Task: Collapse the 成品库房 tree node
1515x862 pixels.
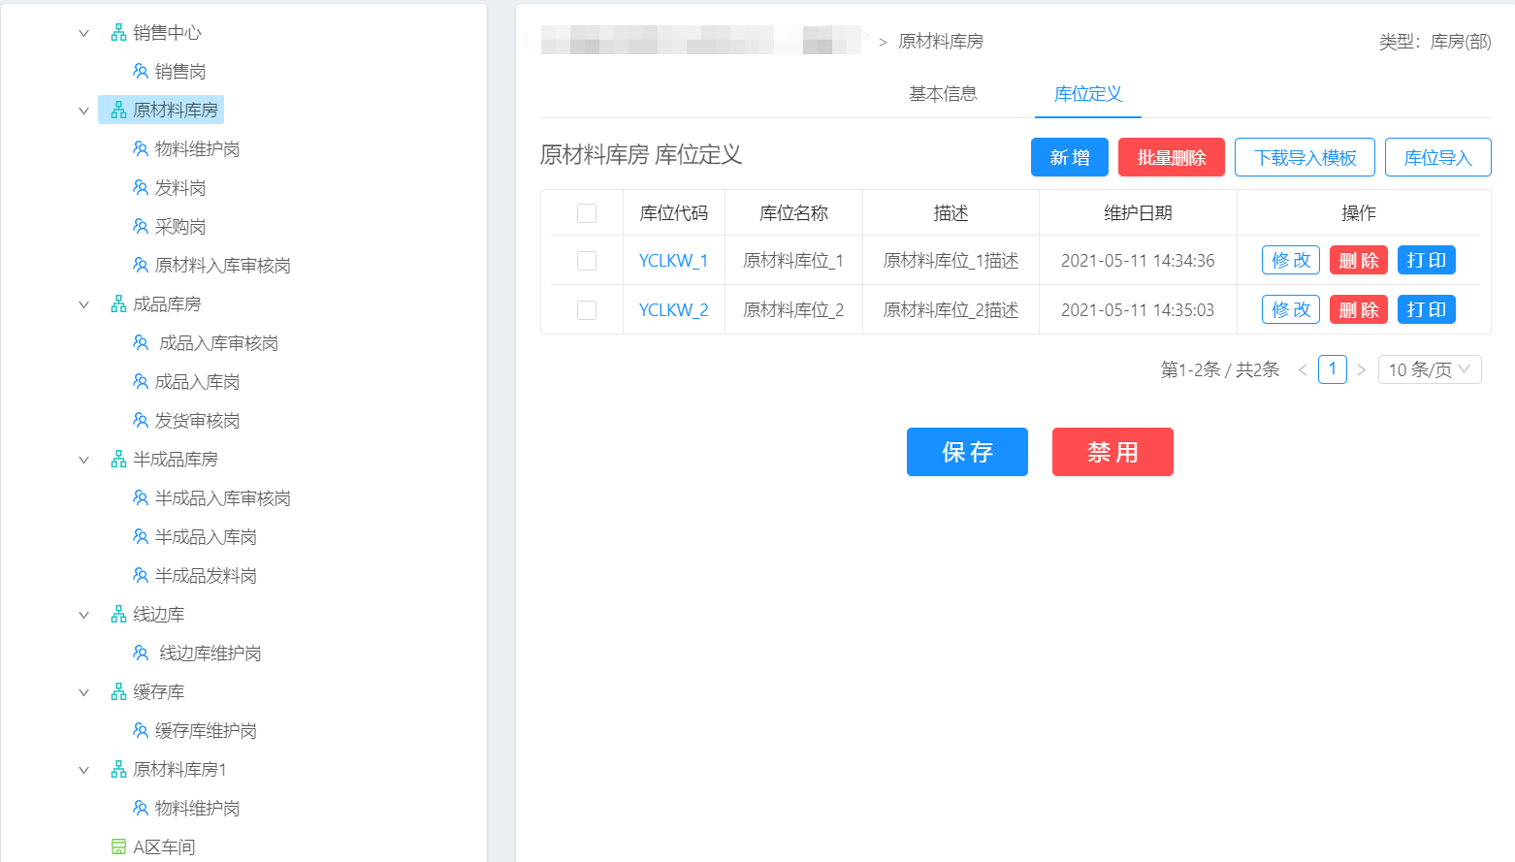Action: [83, 304]
